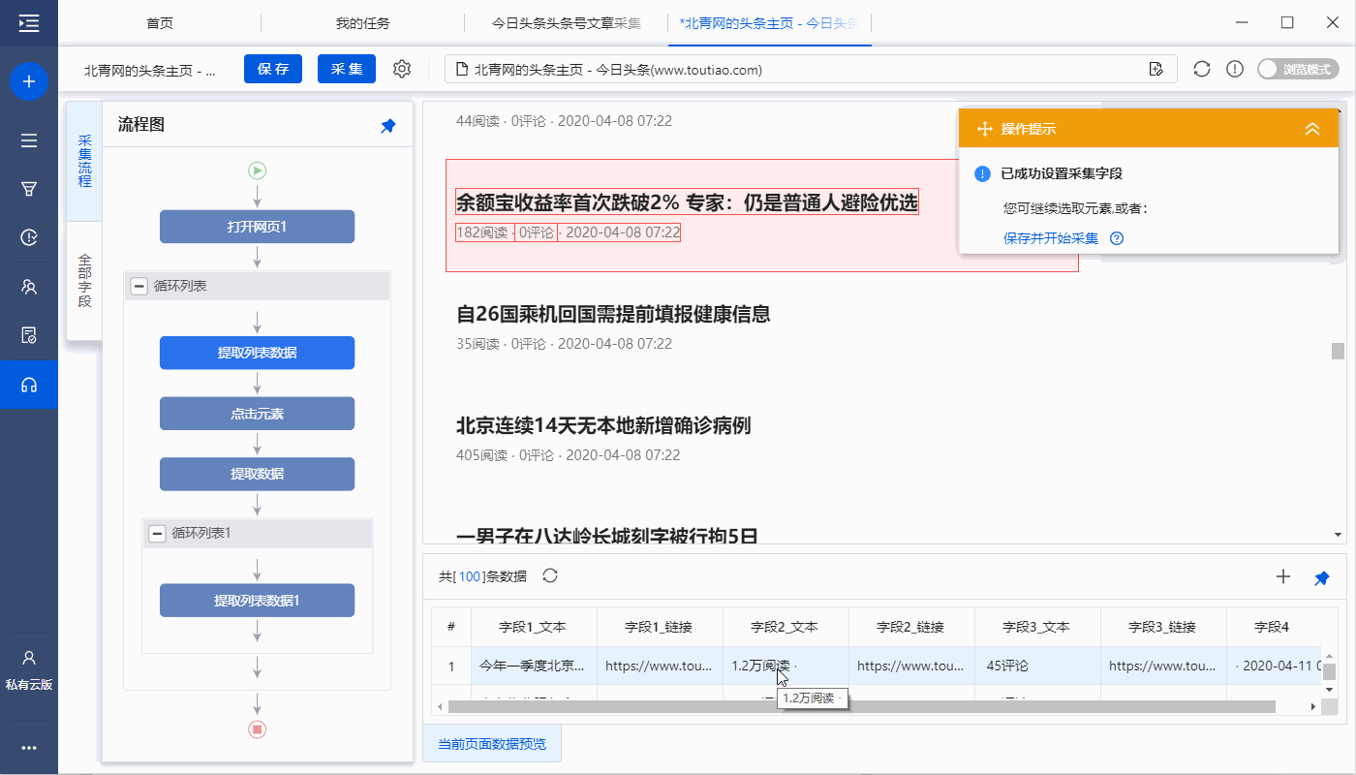Click the refresh page icon in toolbar
The image size is (1356, 775).
1202,69
